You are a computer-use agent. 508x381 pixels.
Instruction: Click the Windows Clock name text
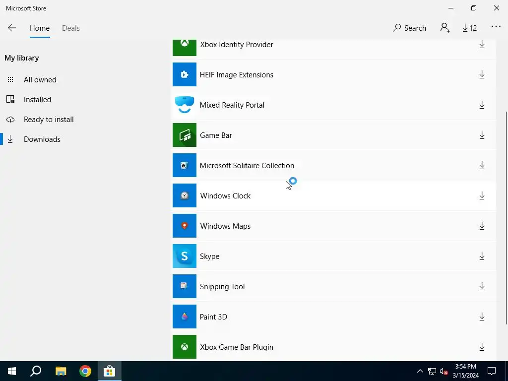pyautogui.click(x=225, y=195)
